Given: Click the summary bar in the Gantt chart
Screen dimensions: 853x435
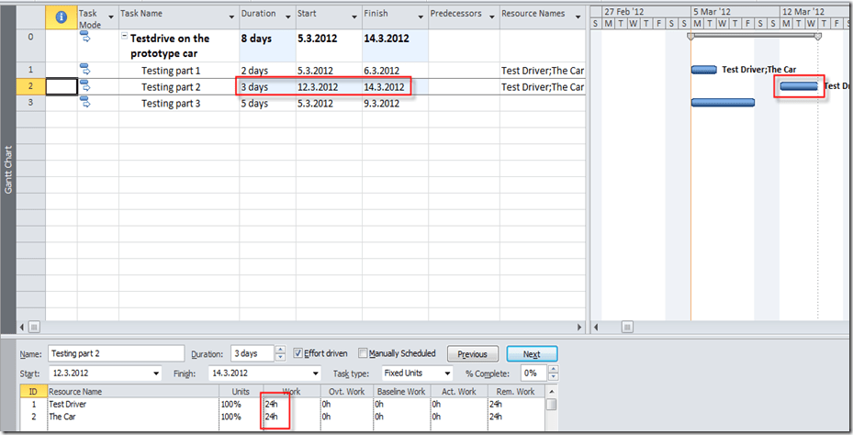Looking at the screenshot, I should (x=754, y=37).
